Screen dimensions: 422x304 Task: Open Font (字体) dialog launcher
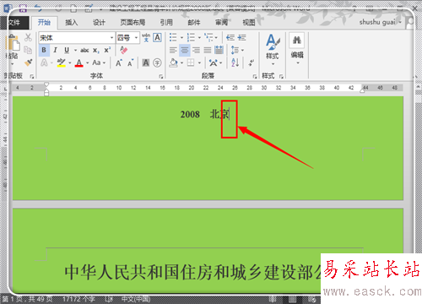click(160, 76)
